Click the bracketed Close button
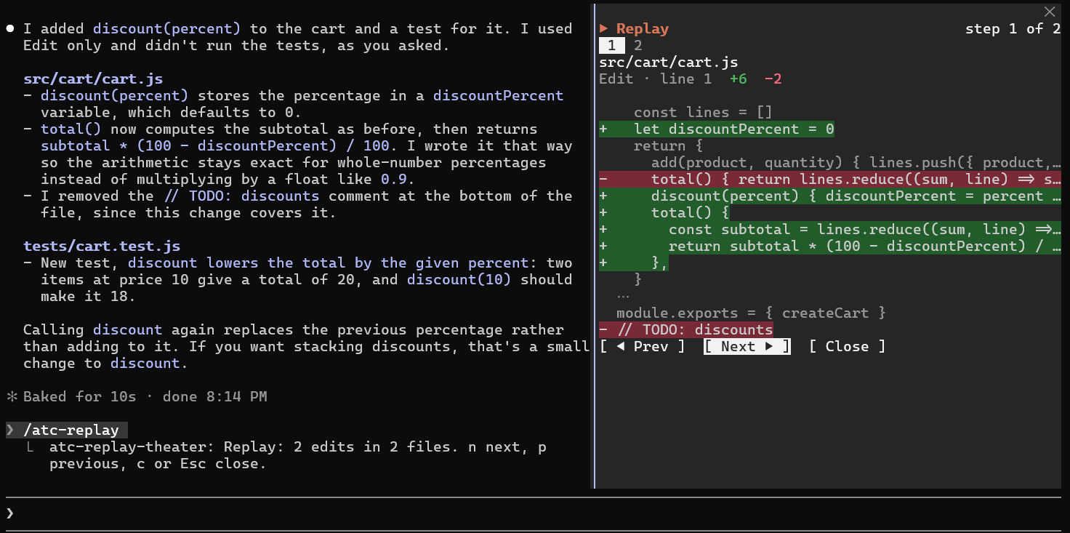 (847, 347)
